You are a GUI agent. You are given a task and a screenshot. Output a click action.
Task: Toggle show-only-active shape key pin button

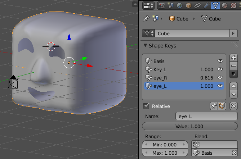(x=214, y=106)
